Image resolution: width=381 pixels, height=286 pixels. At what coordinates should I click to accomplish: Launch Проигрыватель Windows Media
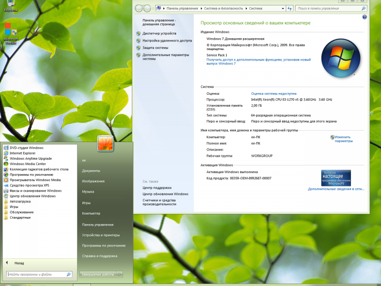[x=35, y=180]
